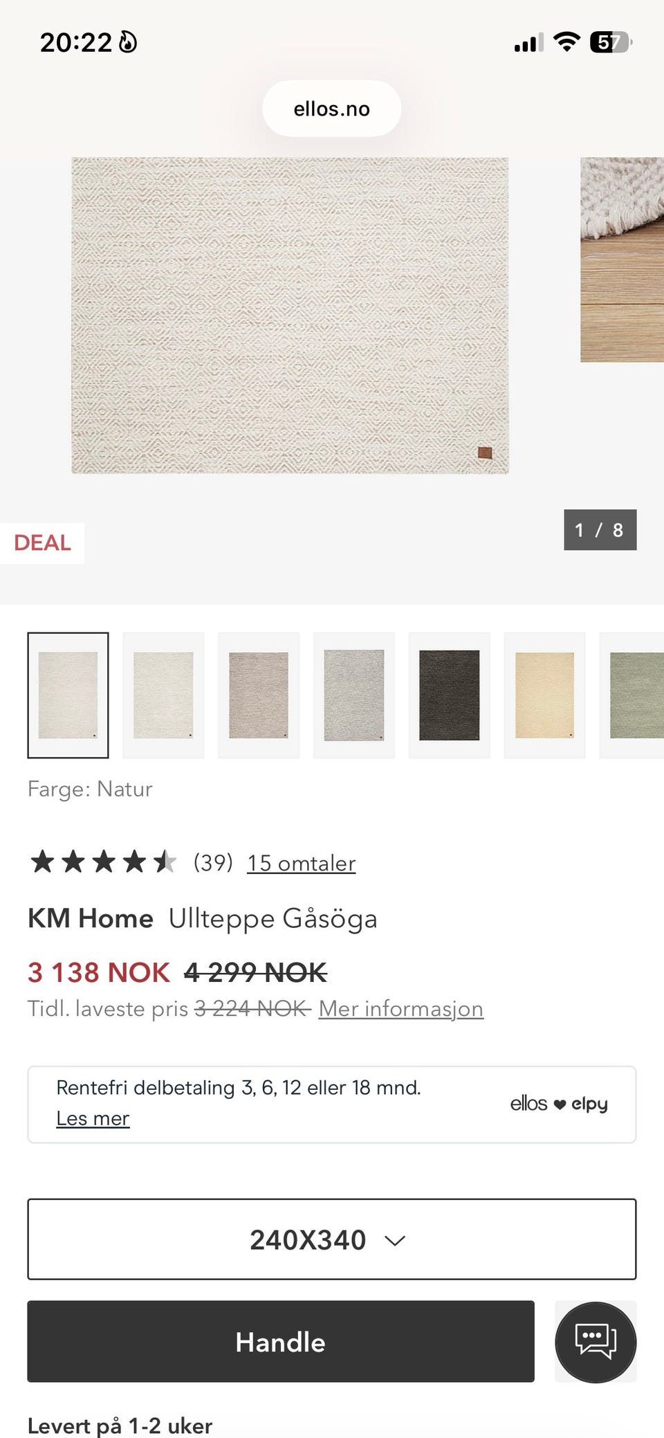Pick the yellow cream rug swatch

545,695
